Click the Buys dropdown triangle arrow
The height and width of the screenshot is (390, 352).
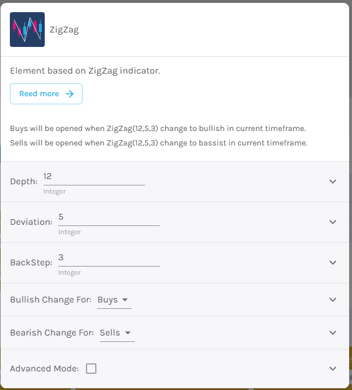pos(125,300)
